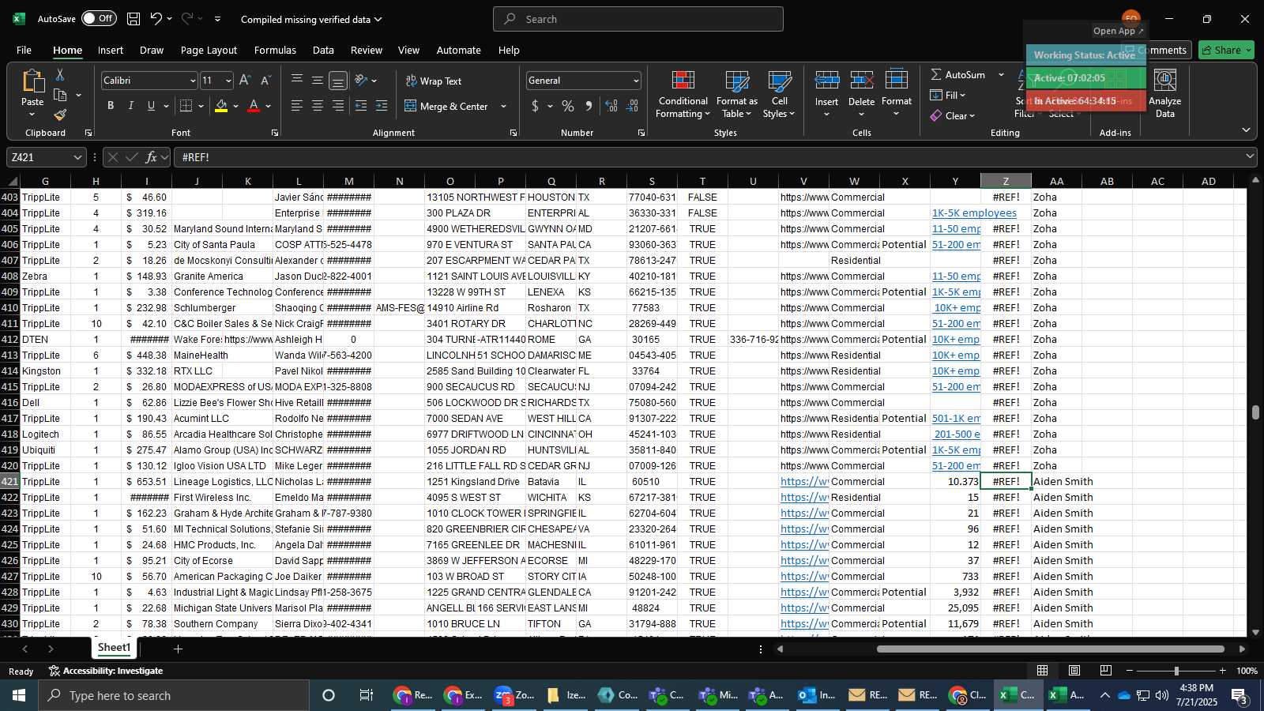Switch to Insert ribbon tab
The image size is (1264, 711).
click(x=111, y=50)
